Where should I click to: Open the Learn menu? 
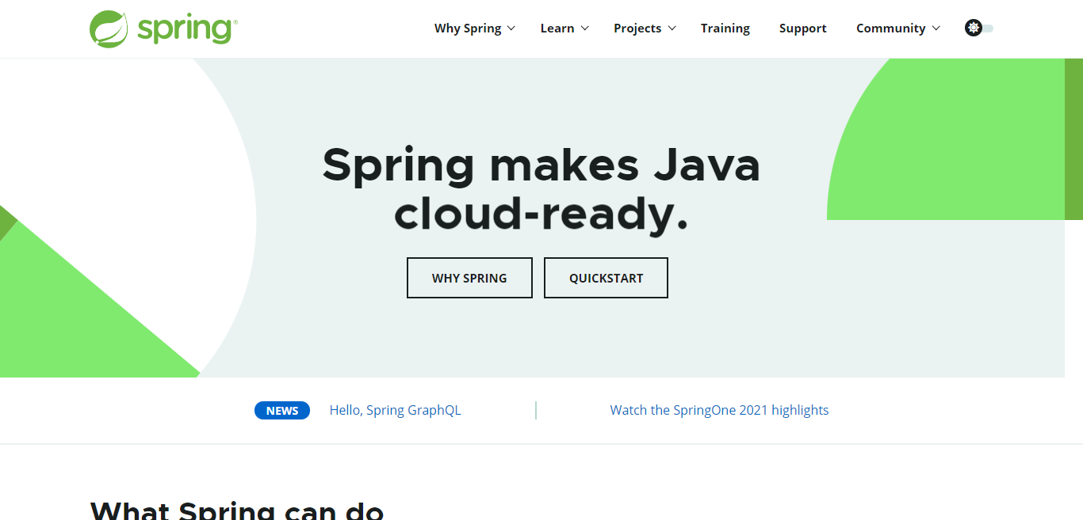(x=557, y=28)
